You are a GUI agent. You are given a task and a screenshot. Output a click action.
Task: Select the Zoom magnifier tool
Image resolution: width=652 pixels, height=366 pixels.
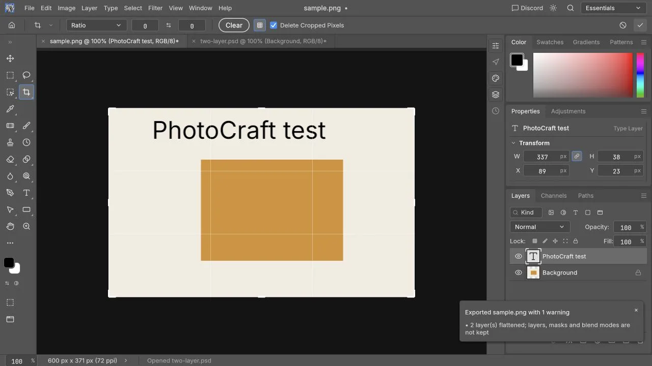[26, 226]
